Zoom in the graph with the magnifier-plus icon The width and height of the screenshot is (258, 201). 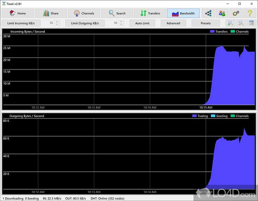tap(230, 23)
